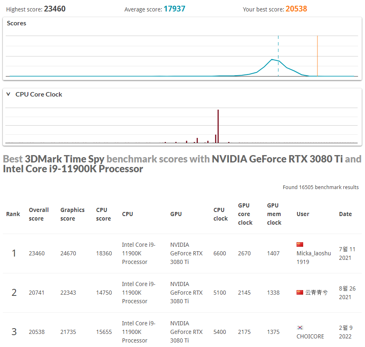This screenshot has height=347, width=365.
Task: Click the Best 3DMark Time Spy heading
Action: (182, 164)
